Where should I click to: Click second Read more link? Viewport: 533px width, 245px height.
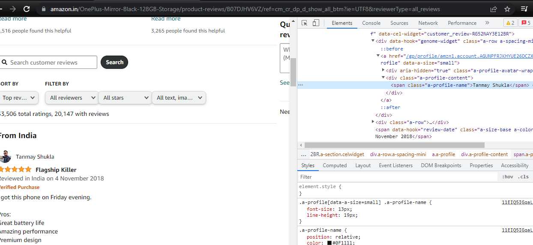166,19
